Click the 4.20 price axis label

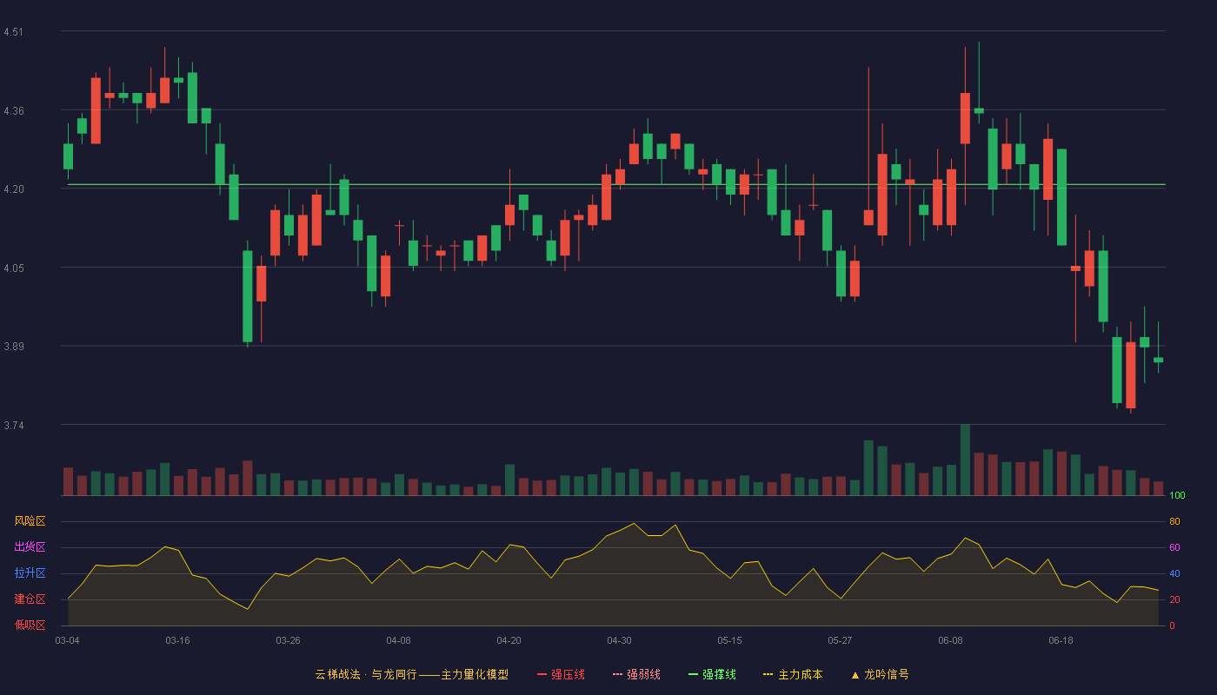click(x=13, y=189)
